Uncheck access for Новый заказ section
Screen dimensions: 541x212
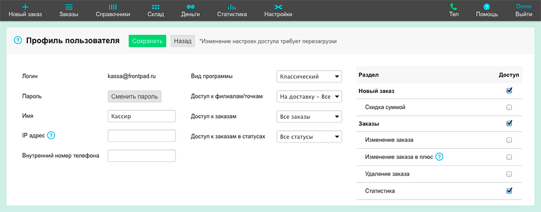click(x=509, y=91)
